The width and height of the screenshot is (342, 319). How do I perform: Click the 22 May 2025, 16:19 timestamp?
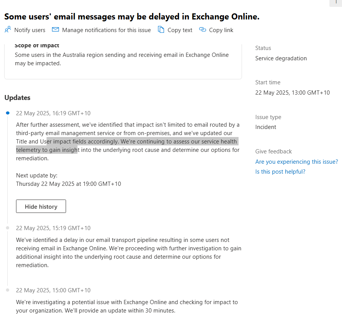click(x=53, y=113)
